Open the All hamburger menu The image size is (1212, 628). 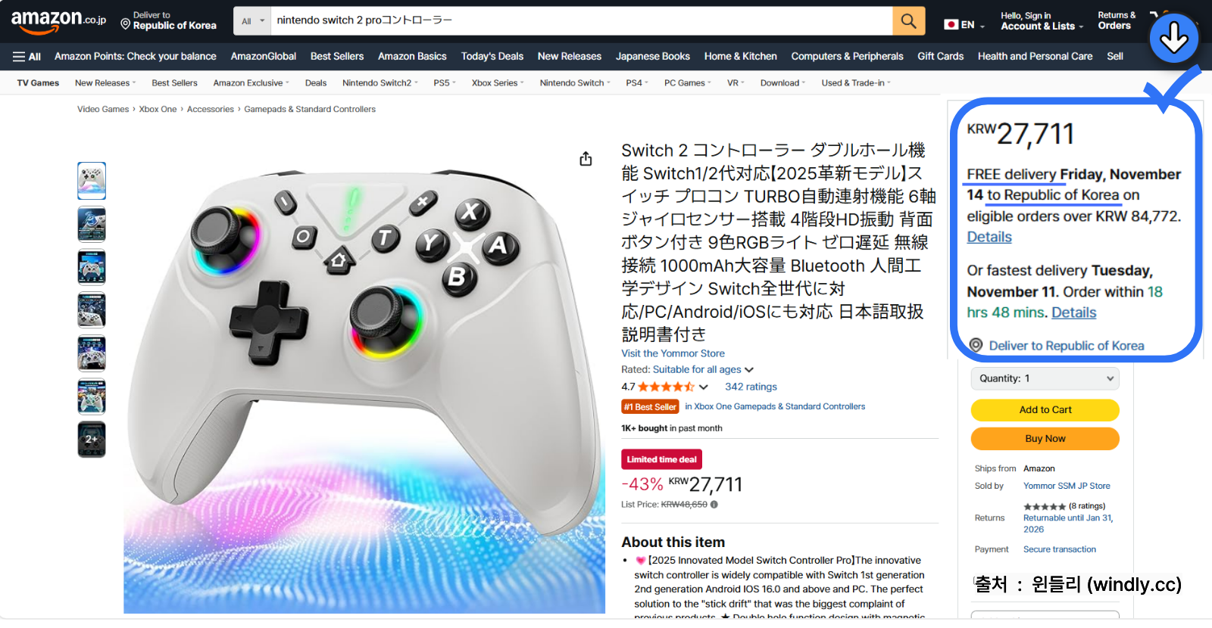click(x=27, y=57)
